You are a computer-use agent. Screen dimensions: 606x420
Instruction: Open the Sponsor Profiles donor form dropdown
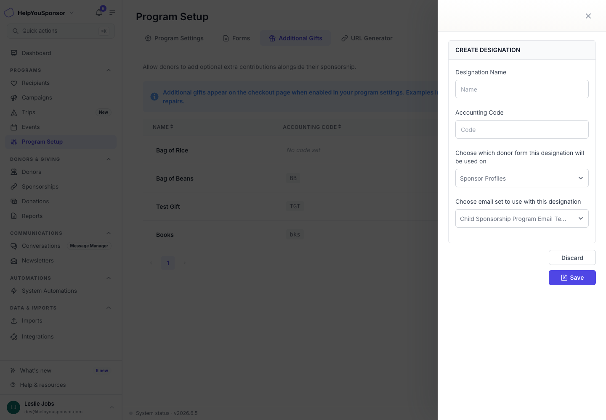pyautogui.click(x=522, y=178)
